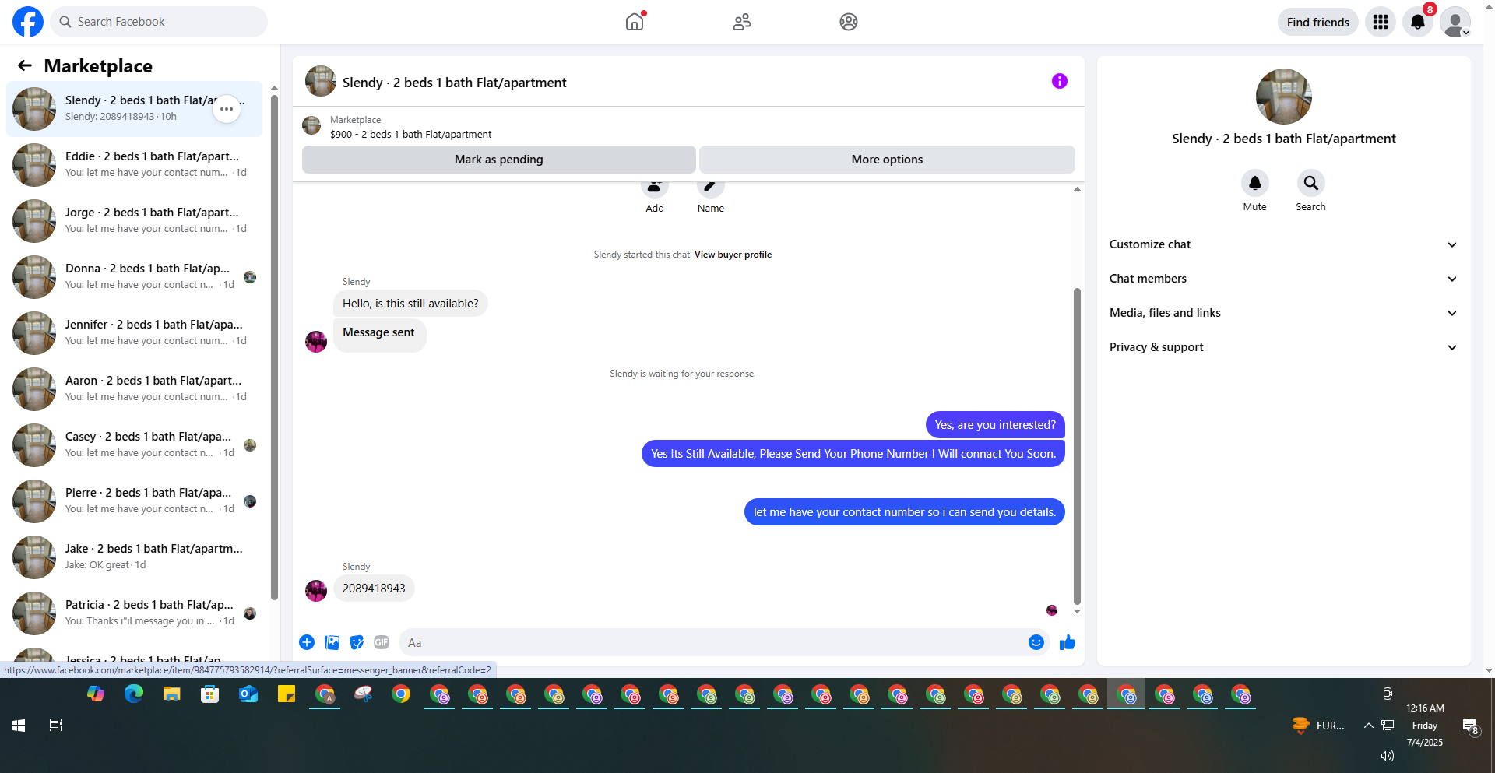Go back using the Marketplace arrow
This screenshot has width=1495, height=773.
pyautogui.click(x=25, y=66)
